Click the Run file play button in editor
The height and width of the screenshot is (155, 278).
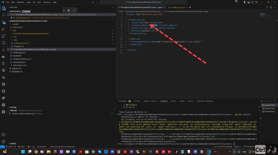point(267,7)
